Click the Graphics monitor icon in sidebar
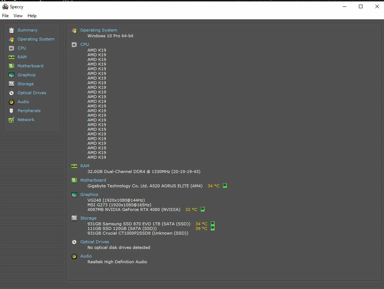Image resolution: width=384 pixels, height=289 pixels. point(11,75)
